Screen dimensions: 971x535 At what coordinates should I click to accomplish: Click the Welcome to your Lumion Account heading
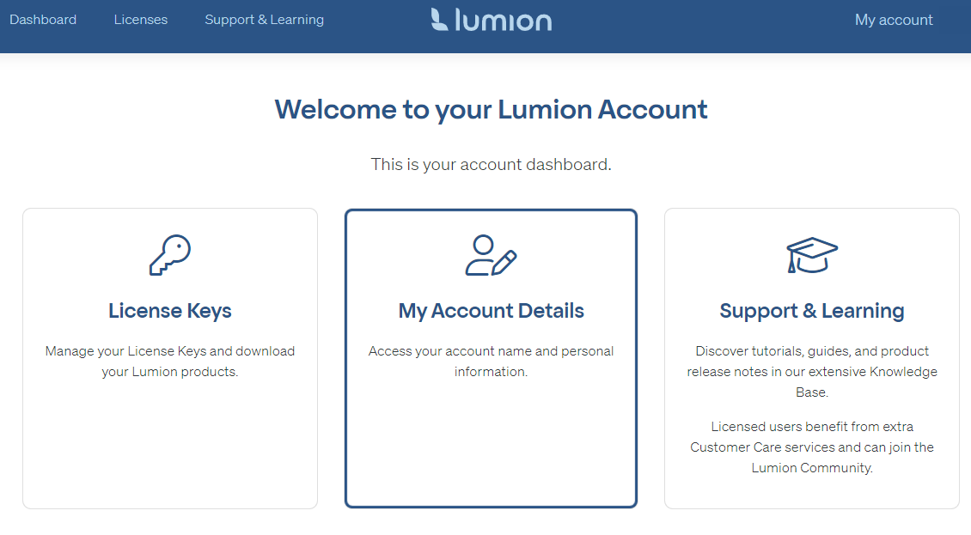point(491,109)
